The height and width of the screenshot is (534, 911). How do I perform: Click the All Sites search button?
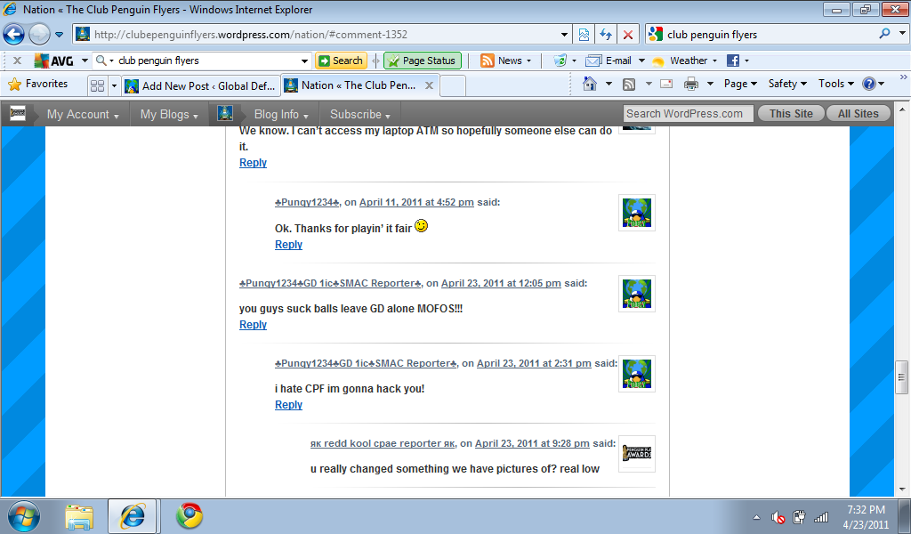click(x=858, y=114)
